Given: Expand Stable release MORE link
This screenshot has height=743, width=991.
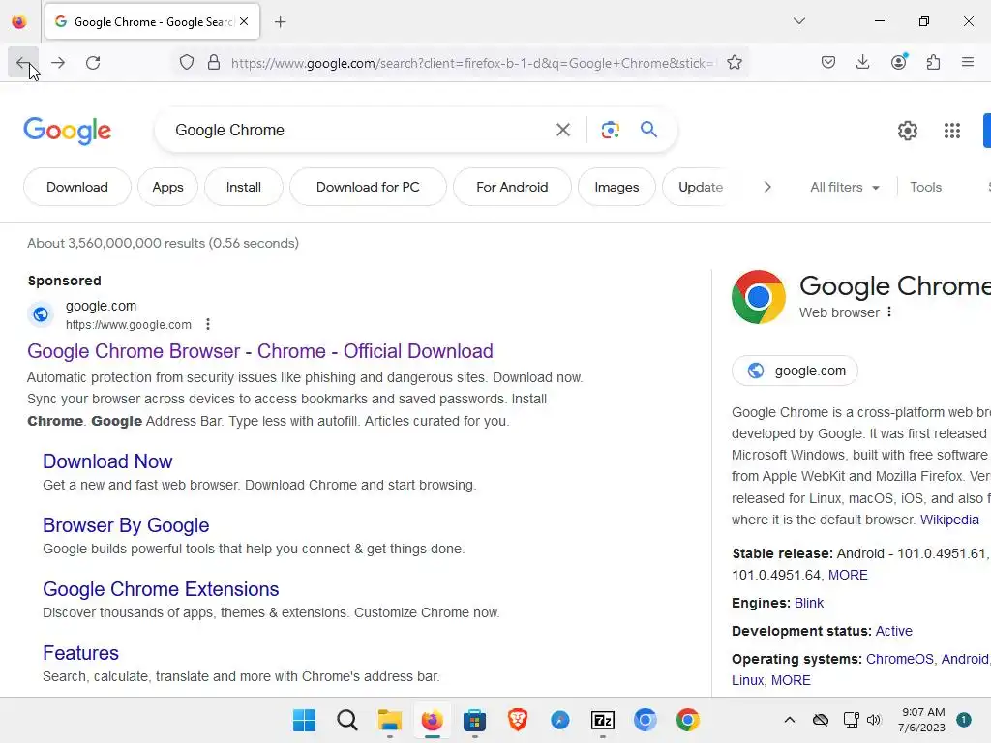Looking at the screenshot, I should pyautogui.click(x=848, y=575).
